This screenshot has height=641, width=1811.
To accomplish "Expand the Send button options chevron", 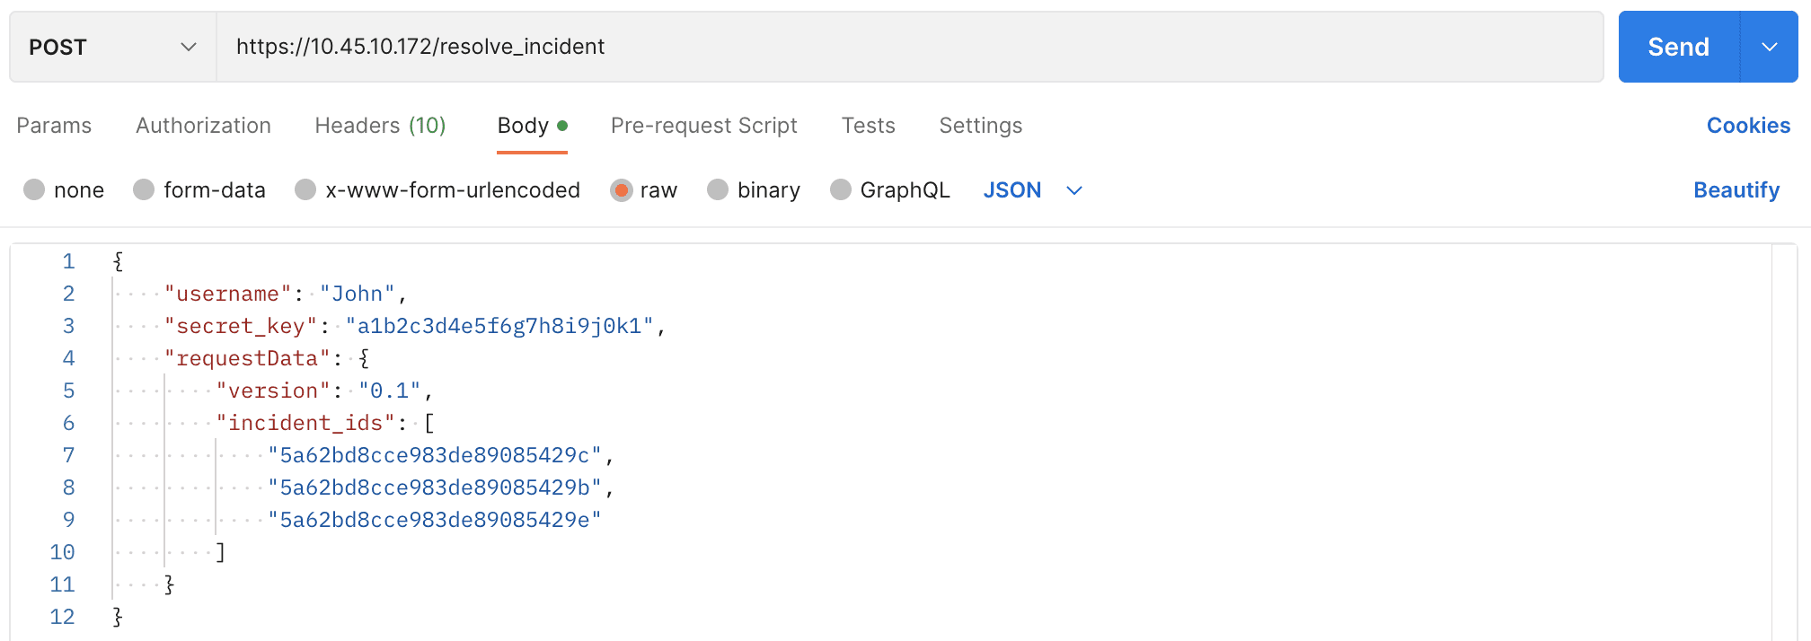I will (x=1769, y=47).
